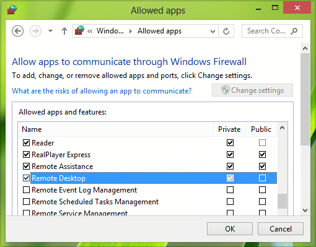Open the risks of allowing an app link

pyautogui.click(x=102, y=91)
